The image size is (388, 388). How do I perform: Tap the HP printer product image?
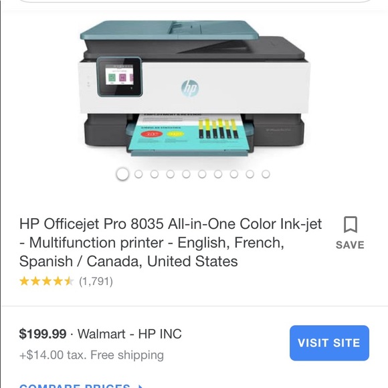pyautogui.click(x=194, y=88)
